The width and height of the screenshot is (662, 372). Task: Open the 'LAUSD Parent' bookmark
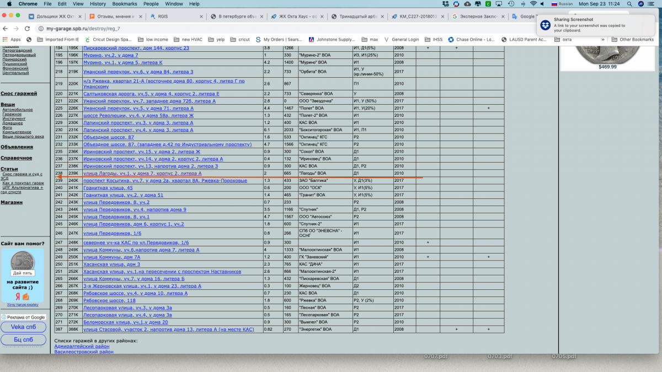(x=524, y=40)
